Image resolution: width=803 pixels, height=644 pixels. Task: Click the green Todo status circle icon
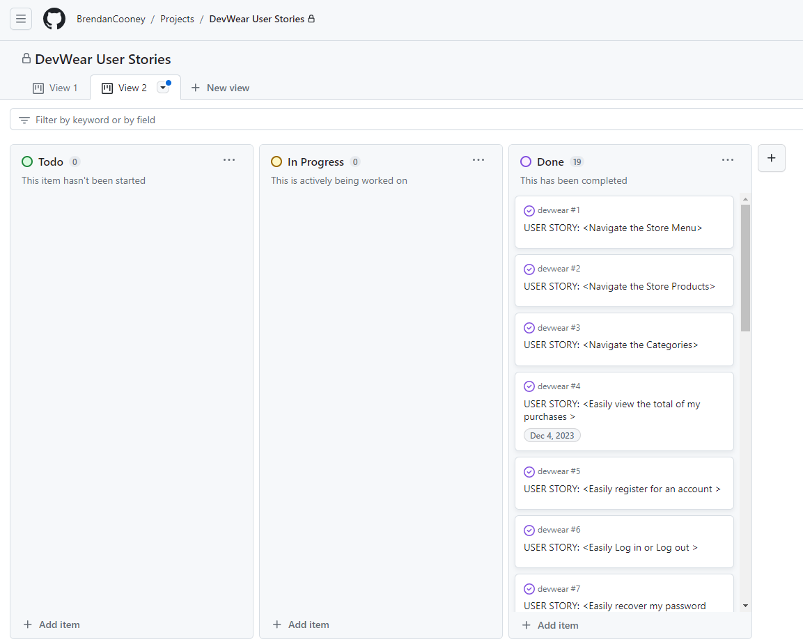[x=27, y=162]
